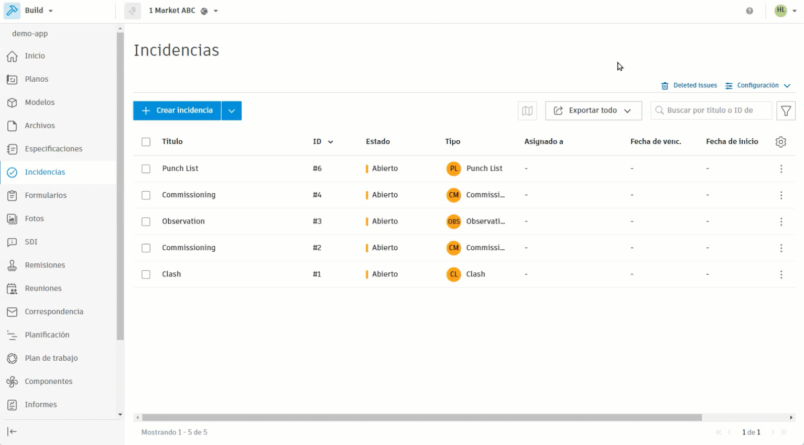Check the Punch List issue checkbox
This screenshot has width=804, height=445.
(146, 169)
